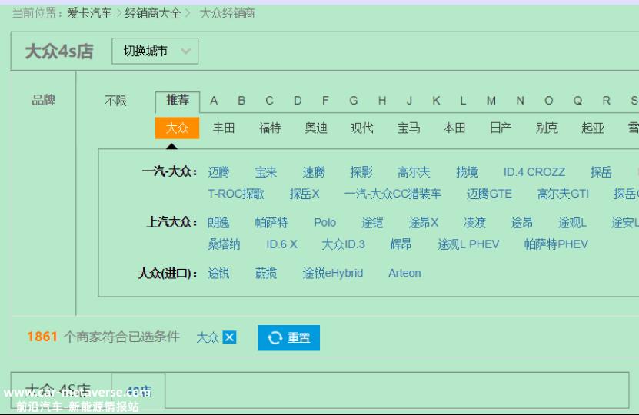The image size is (639, 415).
Task: Select the 探岳X model
Action: [x=305, y=194]
